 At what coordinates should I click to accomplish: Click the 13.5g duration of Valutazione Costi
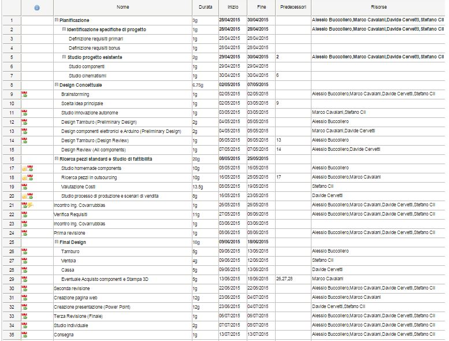[198, 187]
